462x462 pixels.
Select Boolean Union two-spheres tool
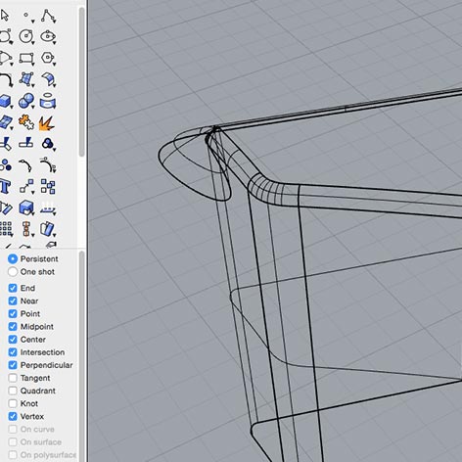[x=26, y=101]
